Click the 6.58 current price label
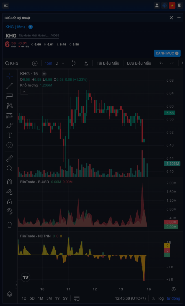185x306 pixels. [x=170, y=113]
